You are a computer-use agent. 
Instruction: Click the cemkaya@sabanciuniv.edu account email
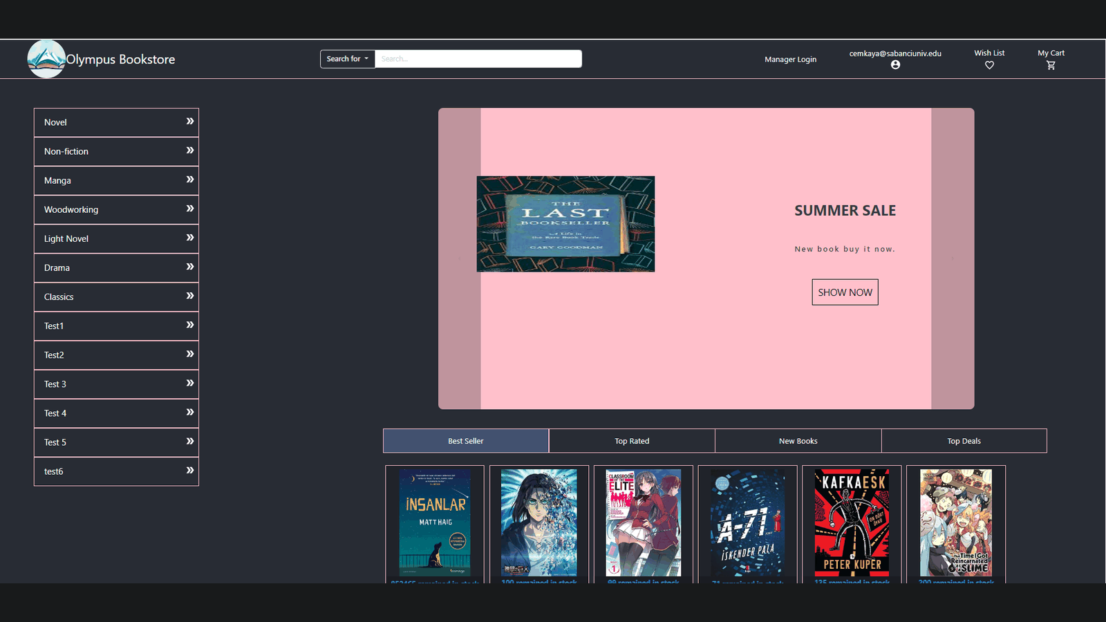(895, 53)
